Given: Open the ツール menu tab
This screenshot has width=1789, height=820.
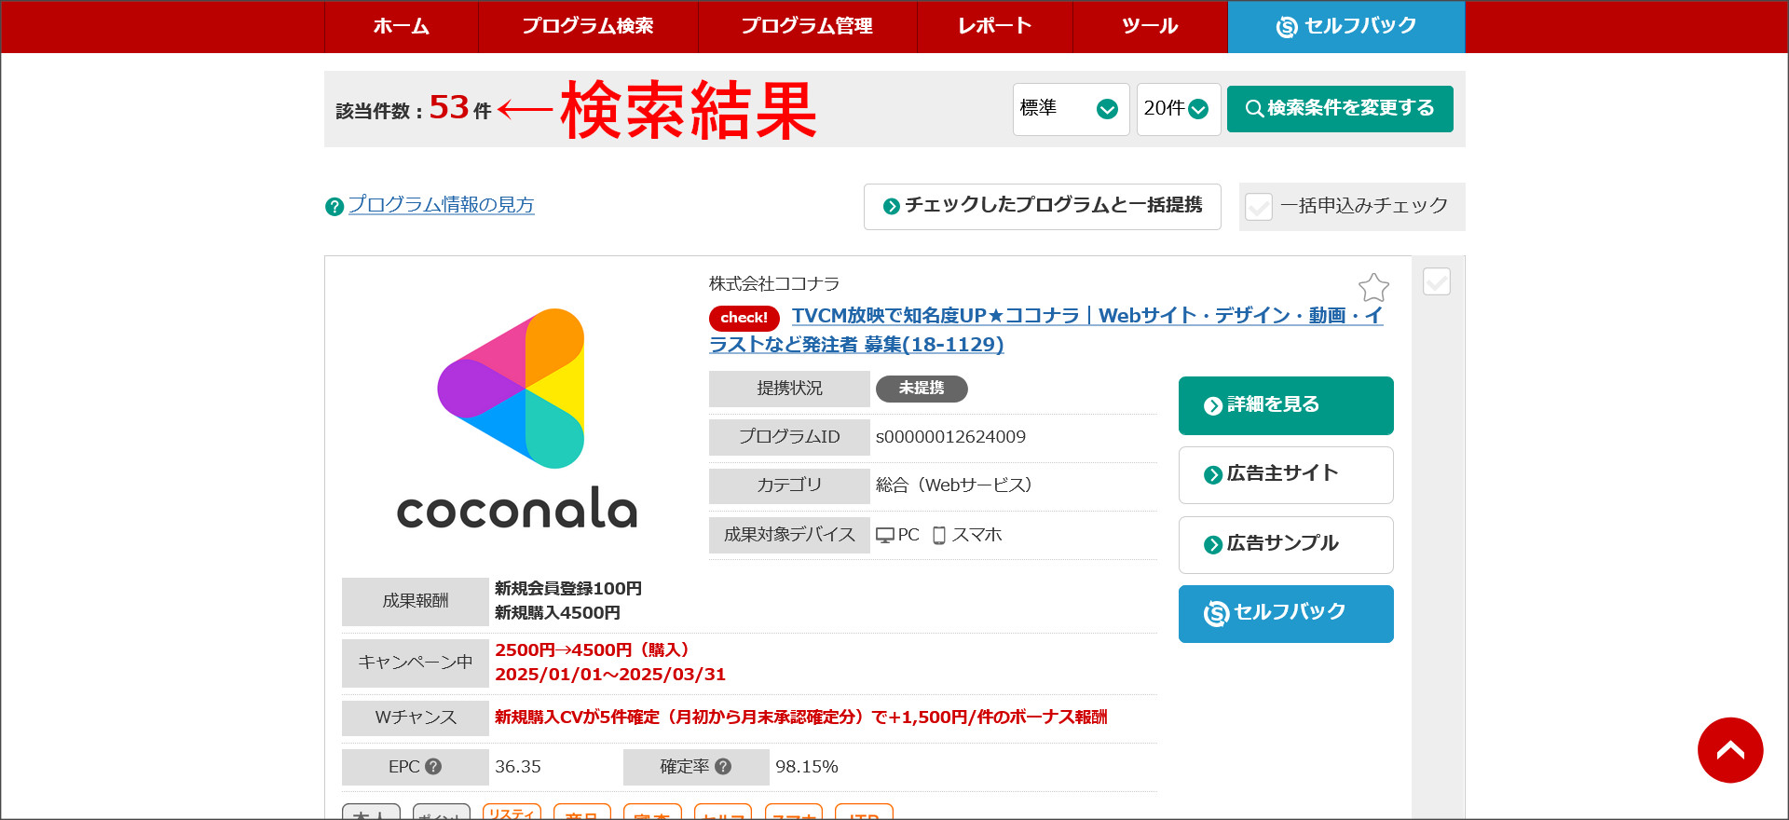Looking at the screenshot, I should coord(1150,26).
